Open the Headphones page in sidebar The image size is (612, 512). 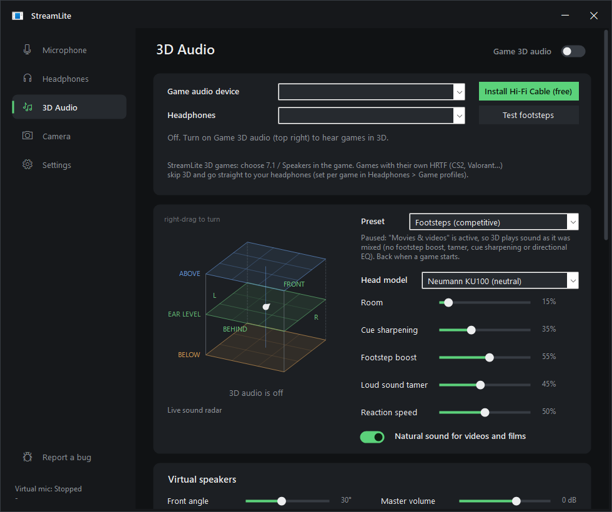point(69,79)
